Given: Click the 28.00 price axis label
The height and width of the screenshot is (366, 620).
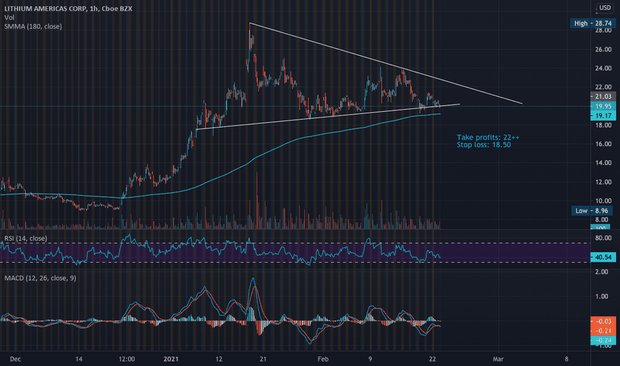Looking at the screenshot, I should tap(603, 31).
